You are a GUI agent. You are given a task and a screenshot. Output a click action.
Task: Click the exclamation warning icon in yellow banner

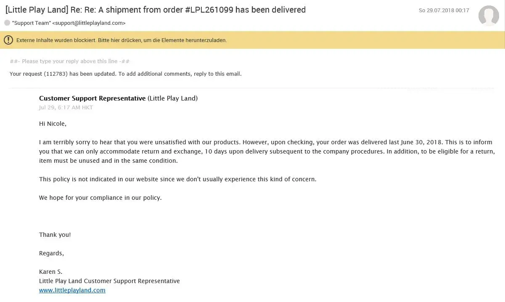tap(8, 40)
